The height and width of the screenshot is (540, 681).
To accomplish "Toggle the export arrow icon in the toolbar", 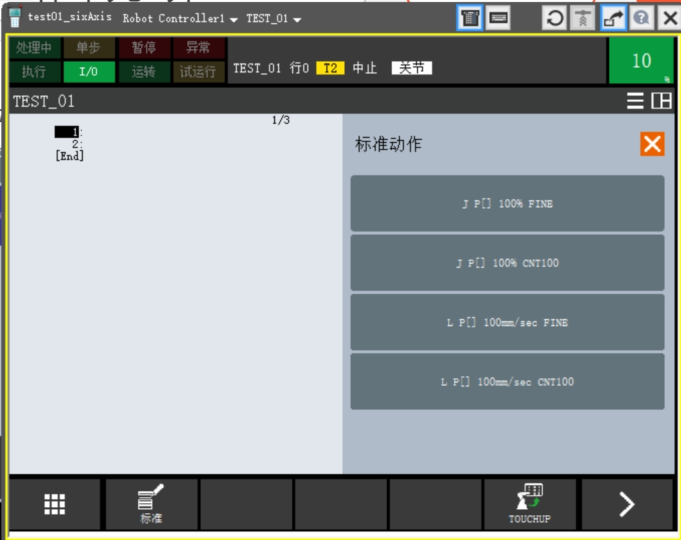I will pos(613,18).
